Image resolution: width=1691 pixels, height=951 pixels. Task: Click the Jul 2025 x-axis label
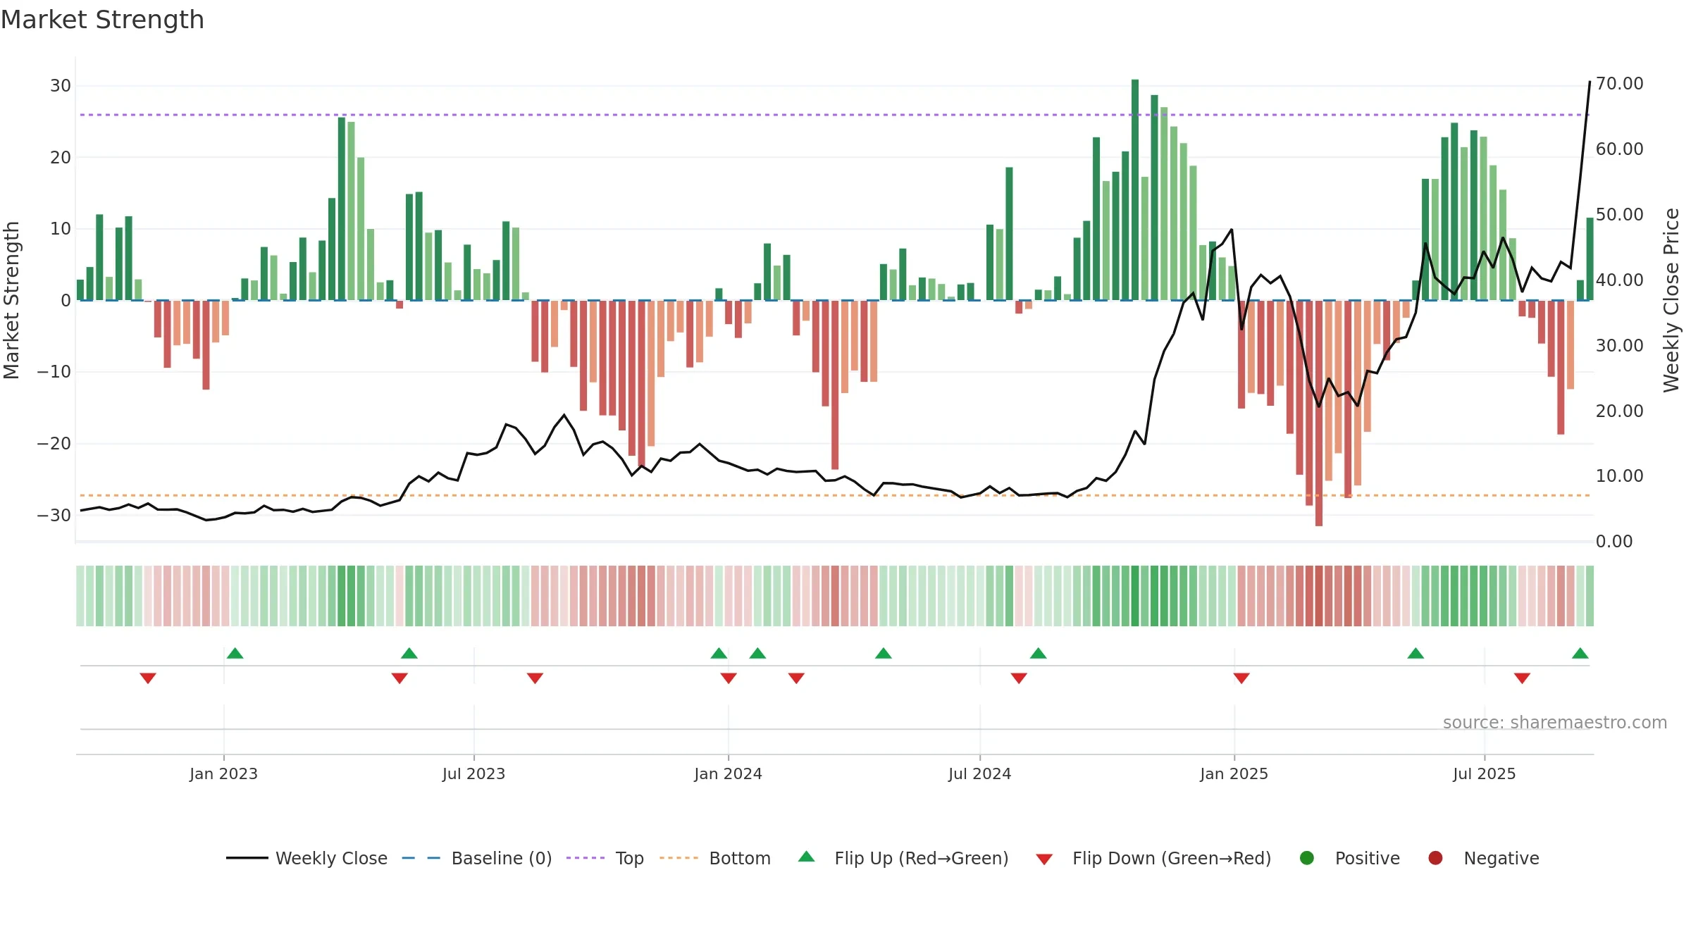tap(1484, 774)
